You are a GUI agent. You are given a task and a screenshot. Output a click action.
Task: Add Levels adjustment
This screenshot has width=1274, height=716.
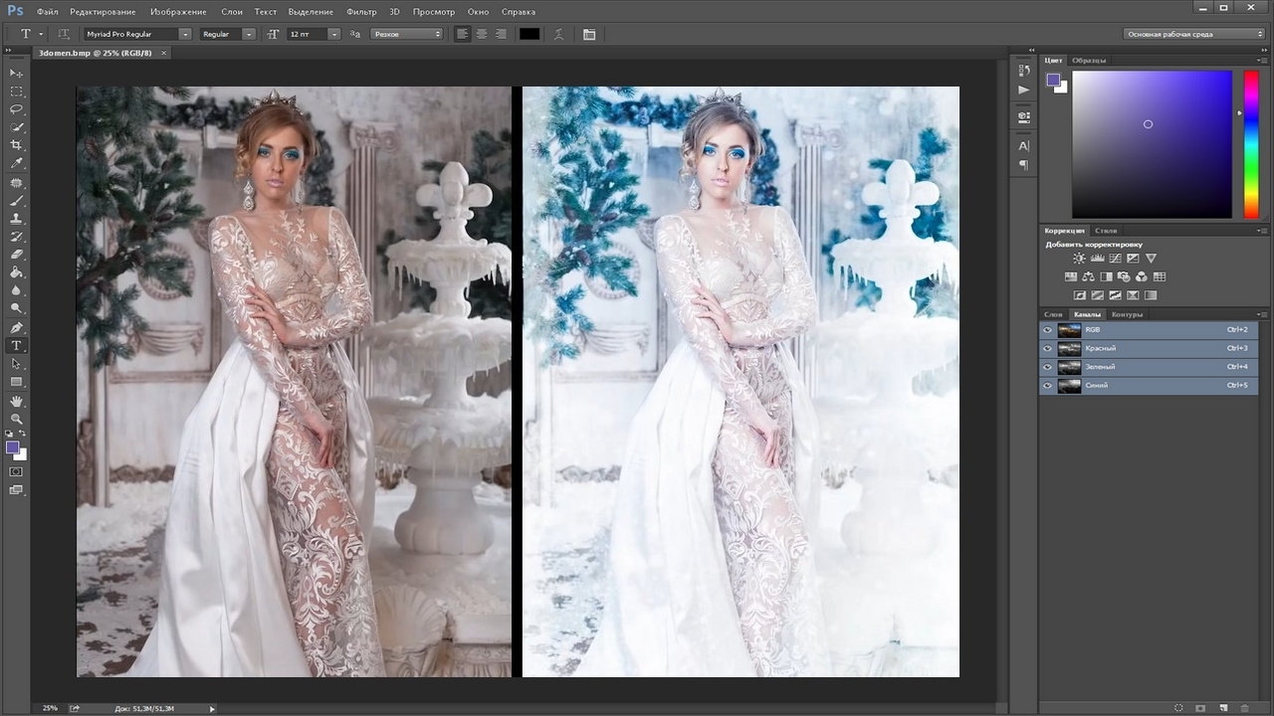click(1097, 259)
